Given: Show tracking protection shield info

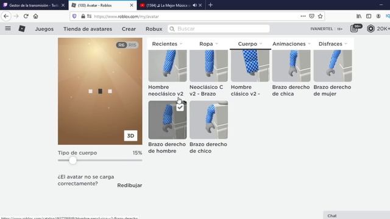Looking at the screenshot, I should [74, 16].
